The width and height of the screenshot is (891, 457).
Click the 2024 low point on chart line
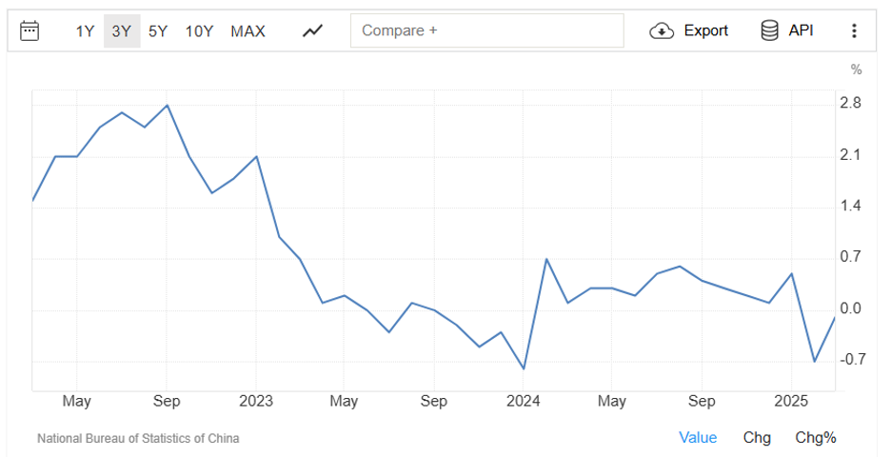pyautogui.click(x=524, y=368)
